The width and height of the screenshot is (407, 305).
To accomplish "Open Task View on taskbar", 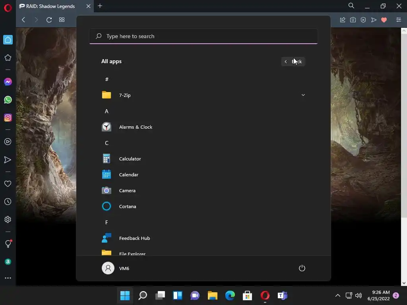I will tap(160, 295).
